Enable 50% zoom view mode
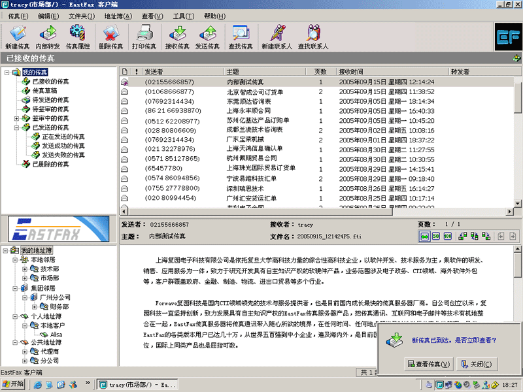Viewport: 523px width, 392px height. pos(437,236)
